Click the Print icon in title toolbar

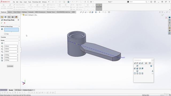(x=68, y=2)
